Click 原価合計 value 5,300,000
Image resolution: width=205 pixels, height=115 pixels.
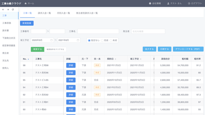click(165, 65)
